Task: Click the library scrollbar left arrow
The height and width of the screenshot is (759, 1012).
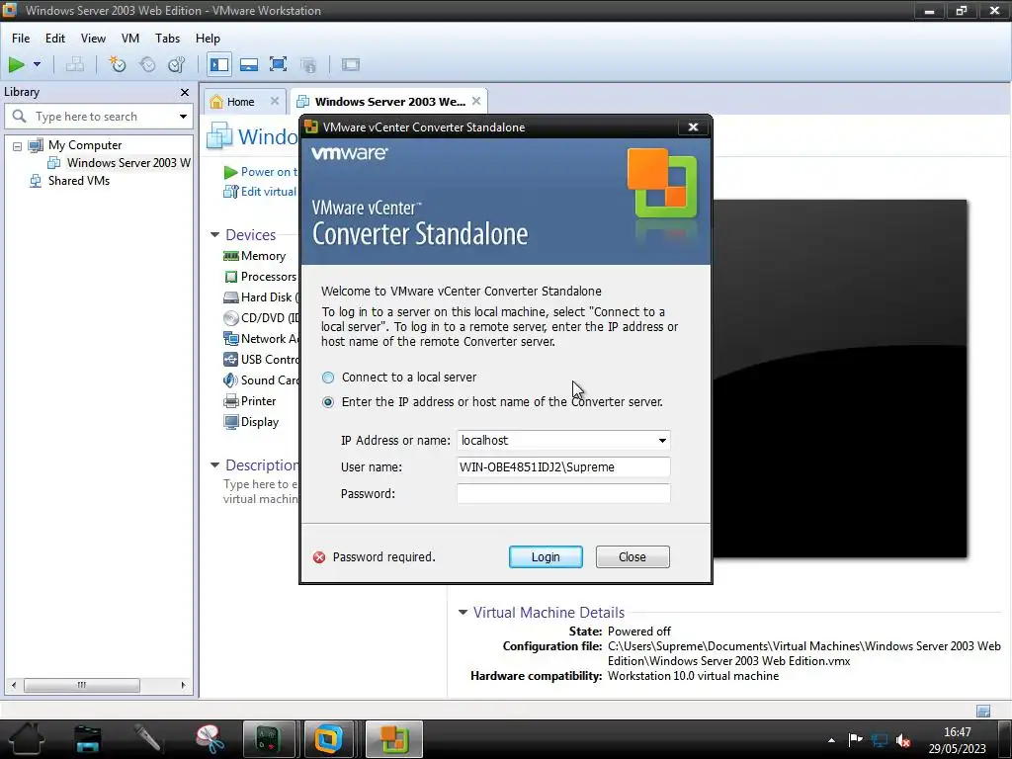Action: coord(14,685)
